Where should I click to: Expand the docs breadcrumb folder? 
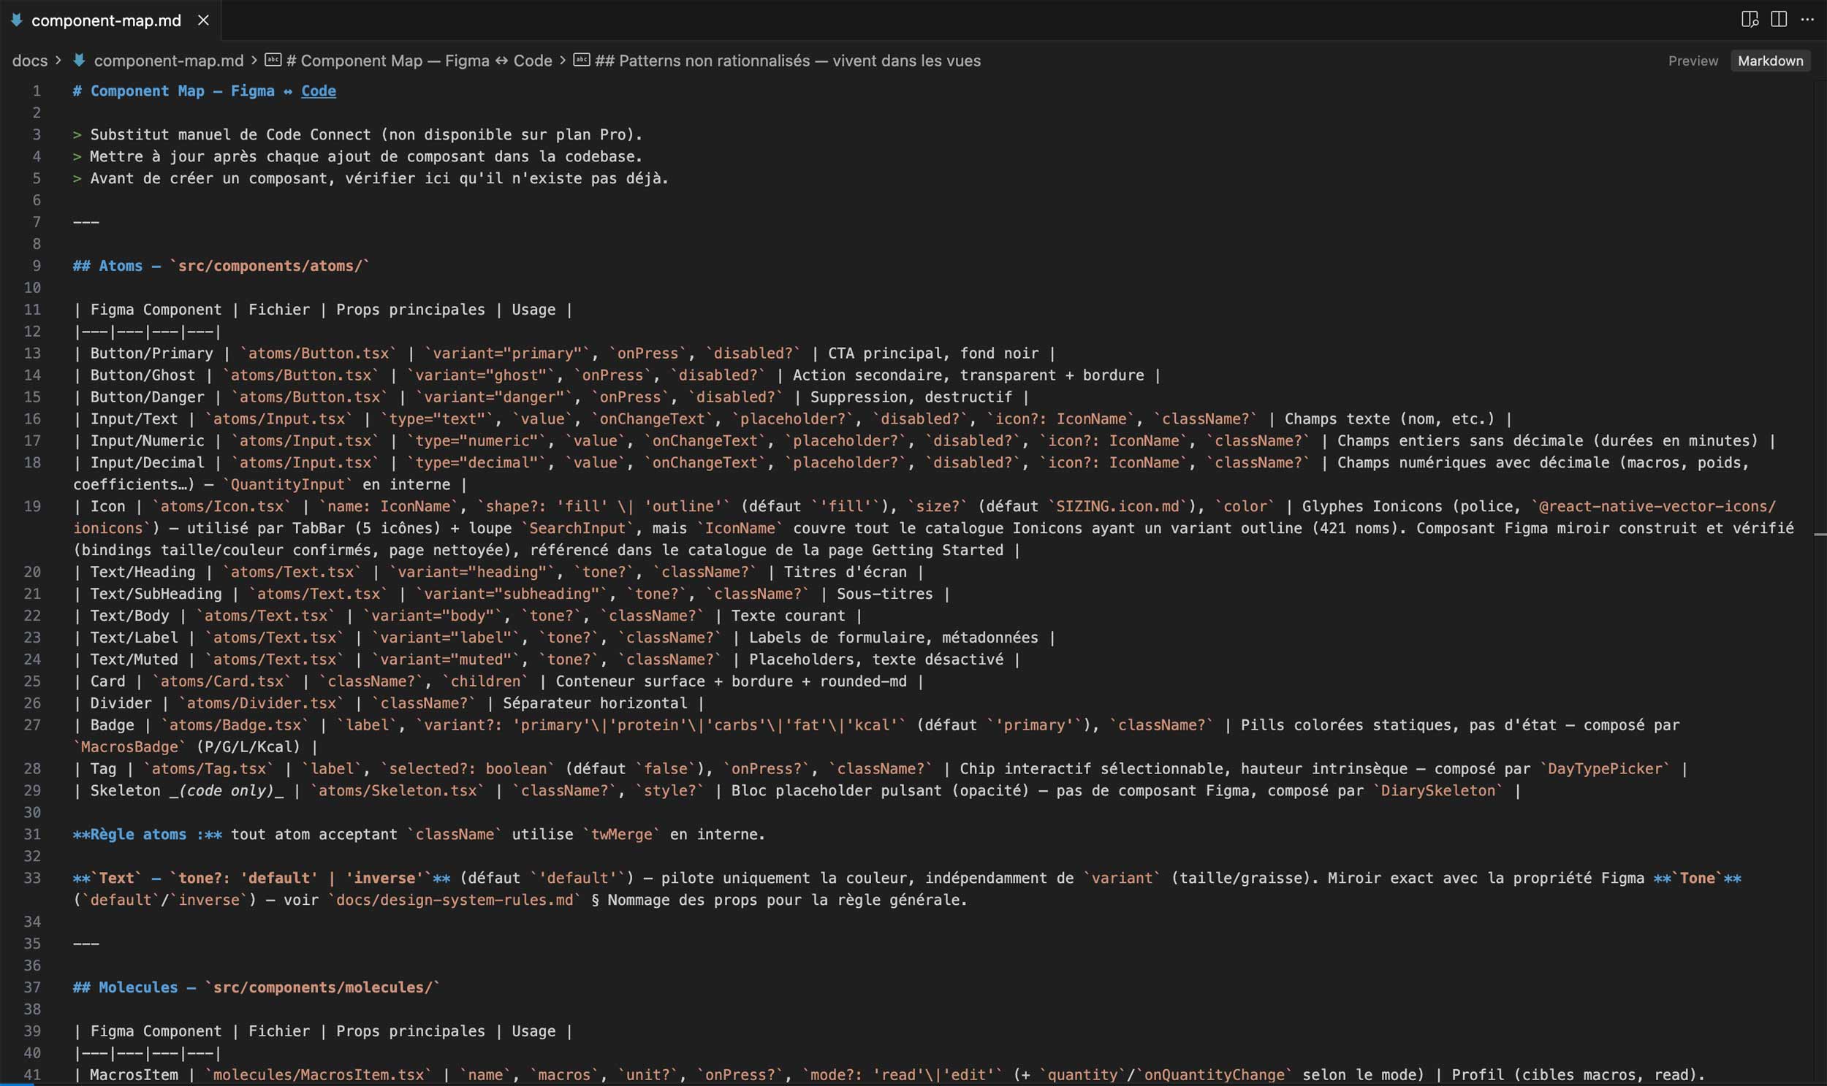[x=29, y=61]
